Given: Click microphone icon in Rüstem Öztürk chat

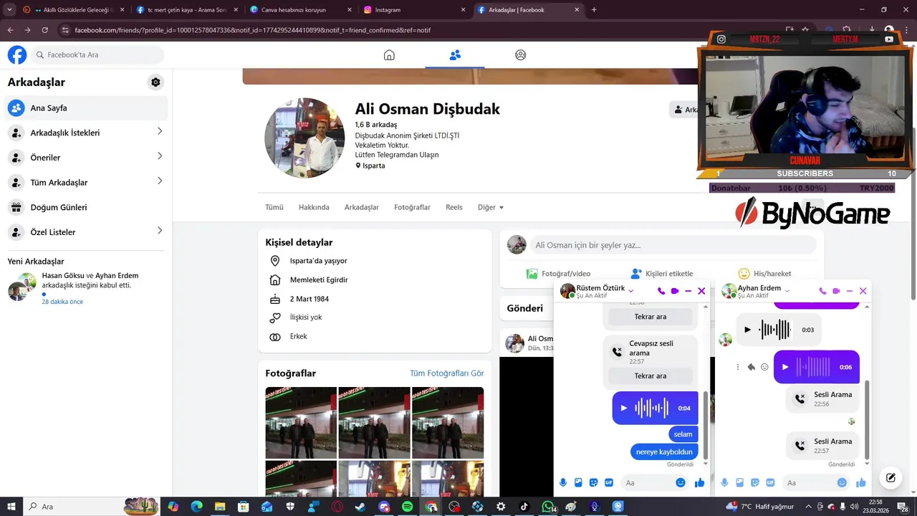Looking at the screenshot, I should click(x=563, y=482).
